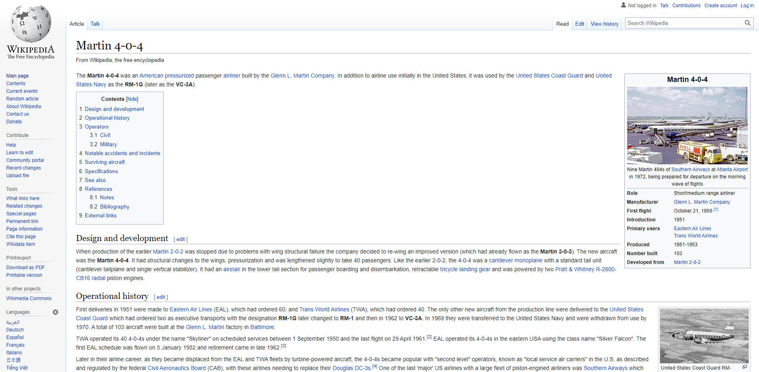Screen dimensions: 759x372
Task: Open the pressurized link in the intro
Action: (x=179, y=76)
